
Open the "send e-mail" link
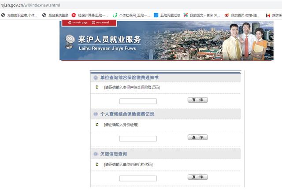click(x=103, y=22)
